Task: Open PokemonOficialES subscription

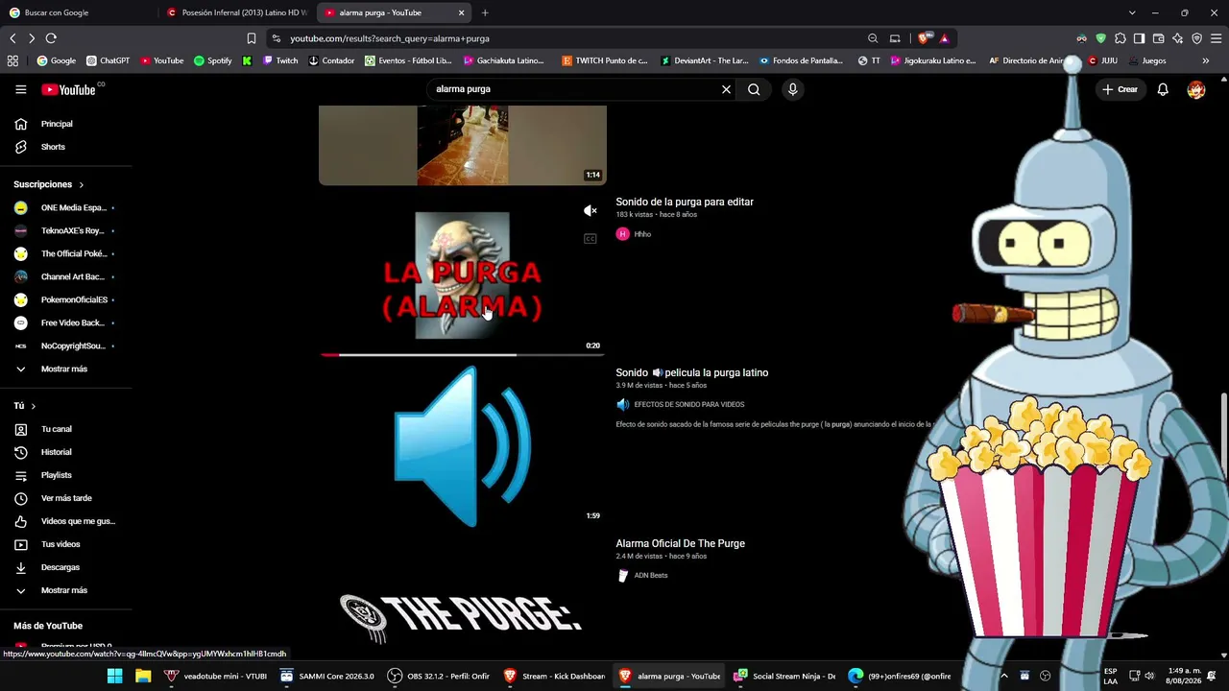Action: (x=66, y=299)
